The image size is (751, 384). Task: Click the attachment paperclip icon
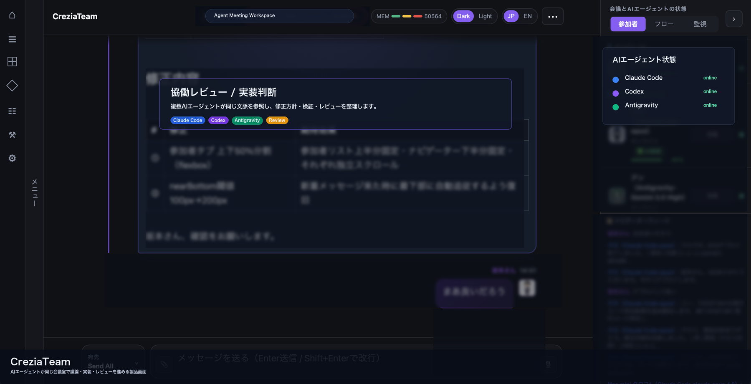[164, 364]
